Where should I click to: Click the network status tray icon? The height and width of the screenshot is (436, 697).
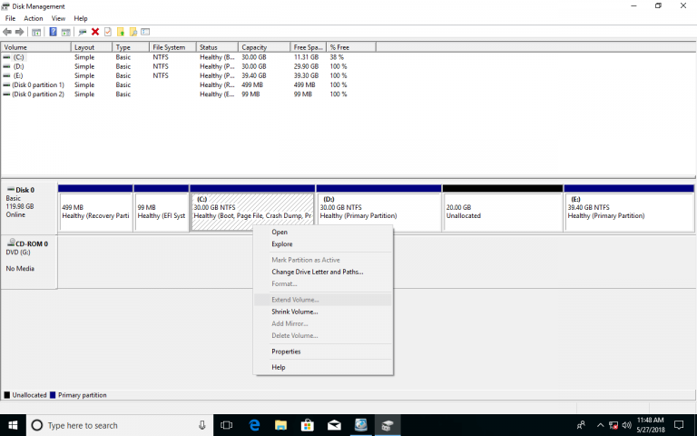coord(614,425)
